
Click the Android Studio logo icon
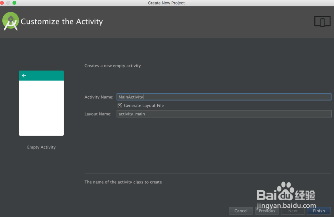(x=10, y=21)
